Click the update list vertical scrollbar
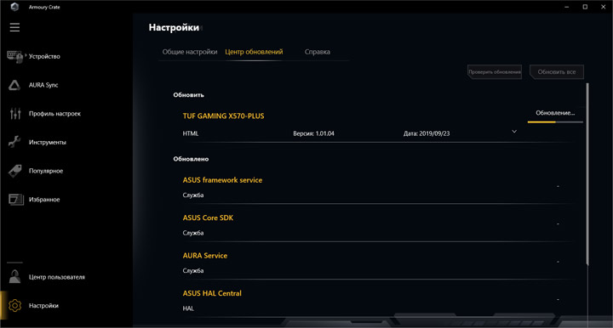The image size is (613, 328). pyautogui.click(x=587, y=174)
